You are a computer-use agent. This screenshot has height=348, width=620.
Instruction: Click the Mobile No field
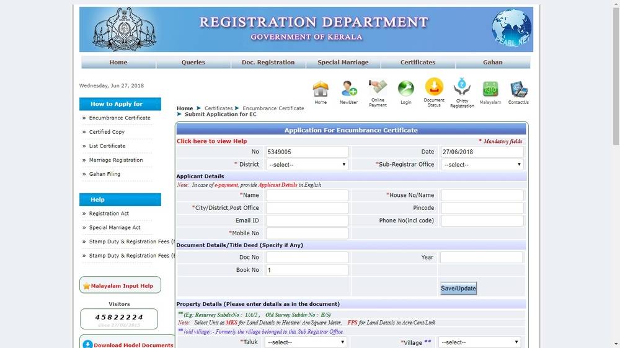[x=307, y=233]
